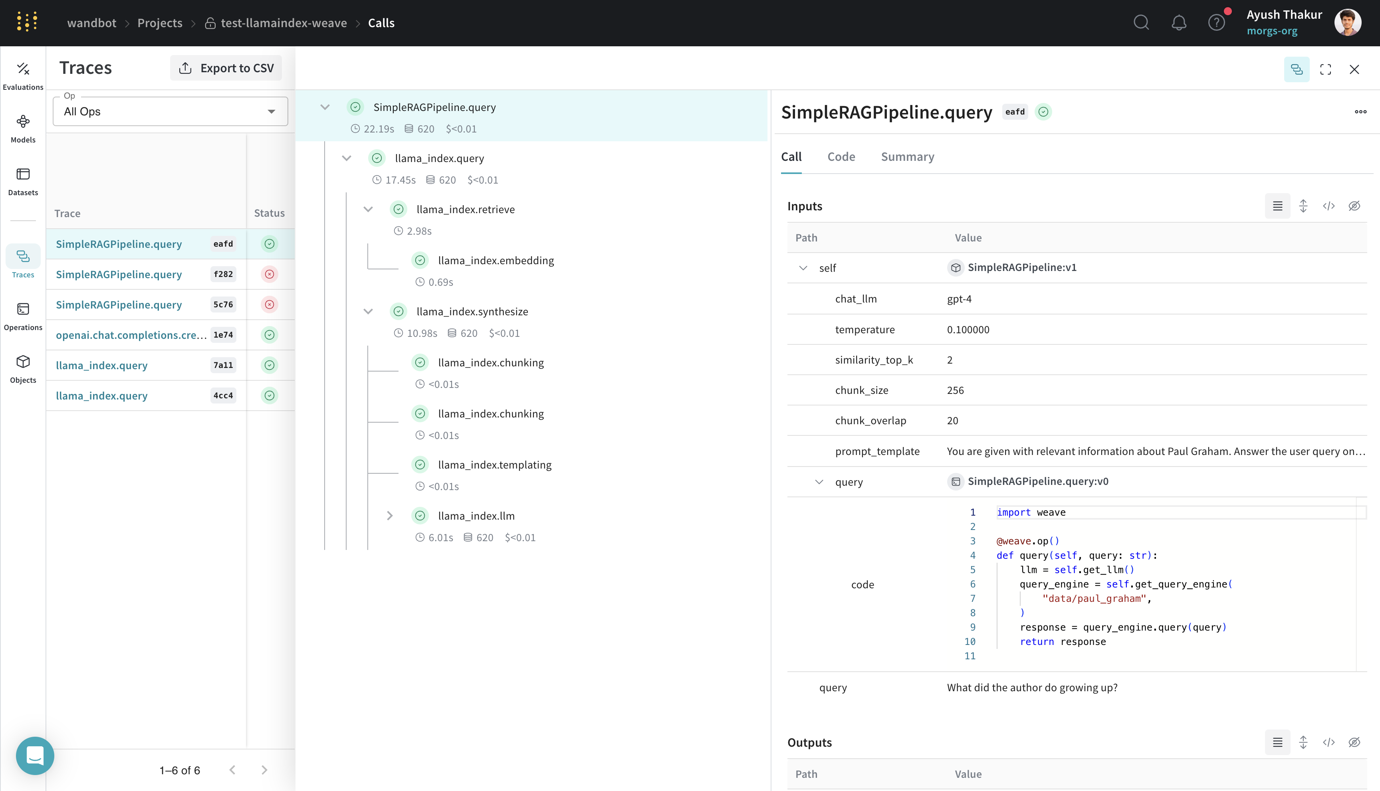Screen dimensions: 1380x791
Task: Open the Evaluations sidebar section
Action: coord(23,75)
